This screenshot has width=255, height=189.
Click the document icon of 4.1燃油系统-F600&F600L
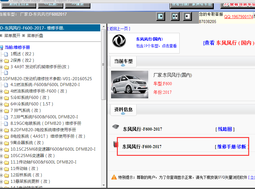coord(6,85)
